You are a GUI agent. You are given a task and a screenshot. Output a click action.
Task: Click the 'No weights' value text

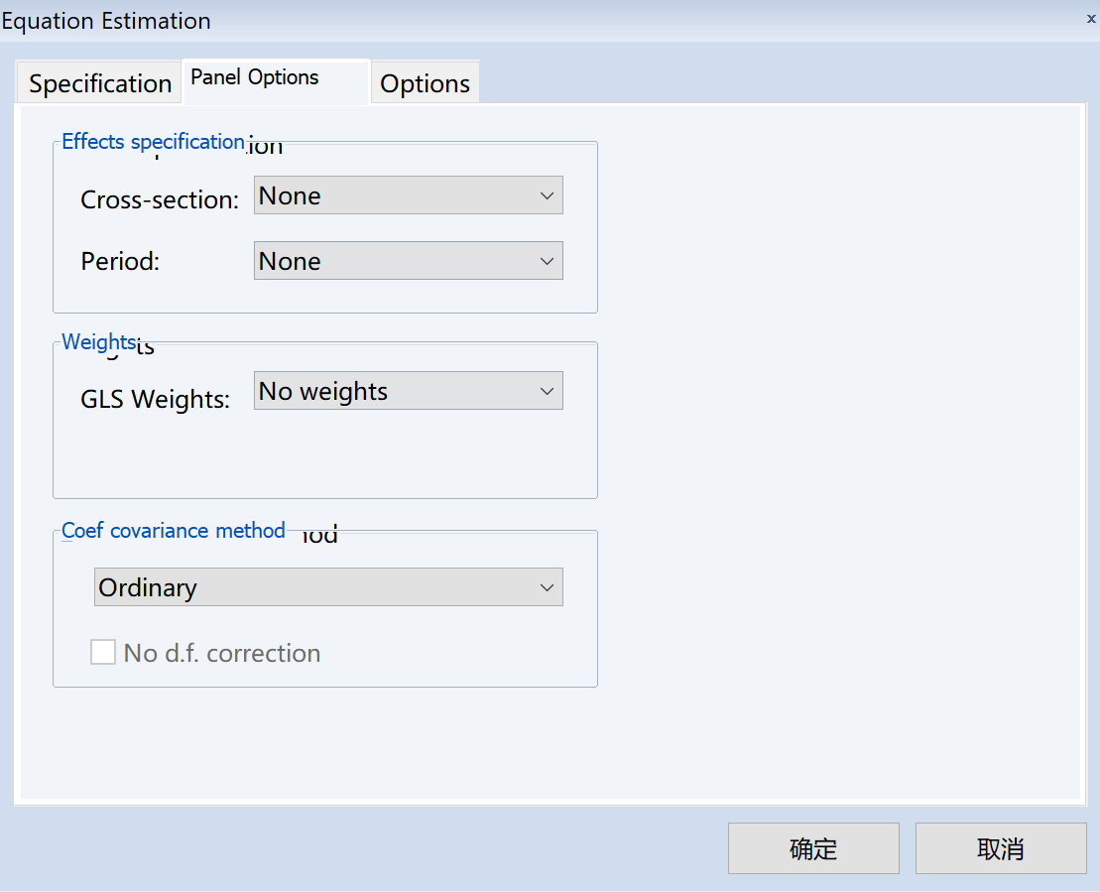323,392
